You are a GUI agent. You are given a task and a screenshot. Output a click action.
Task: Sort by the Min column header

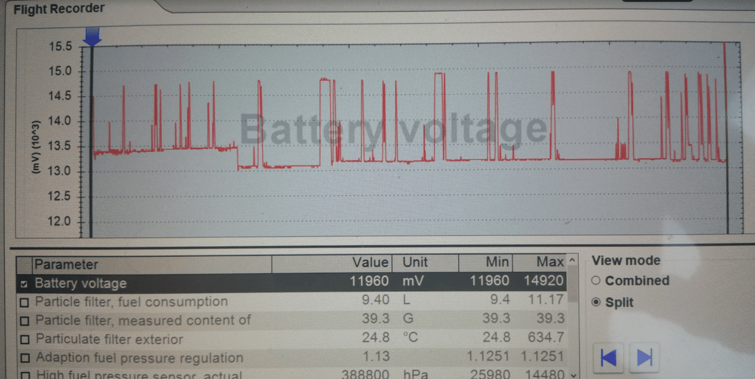[x=485, y=262]
